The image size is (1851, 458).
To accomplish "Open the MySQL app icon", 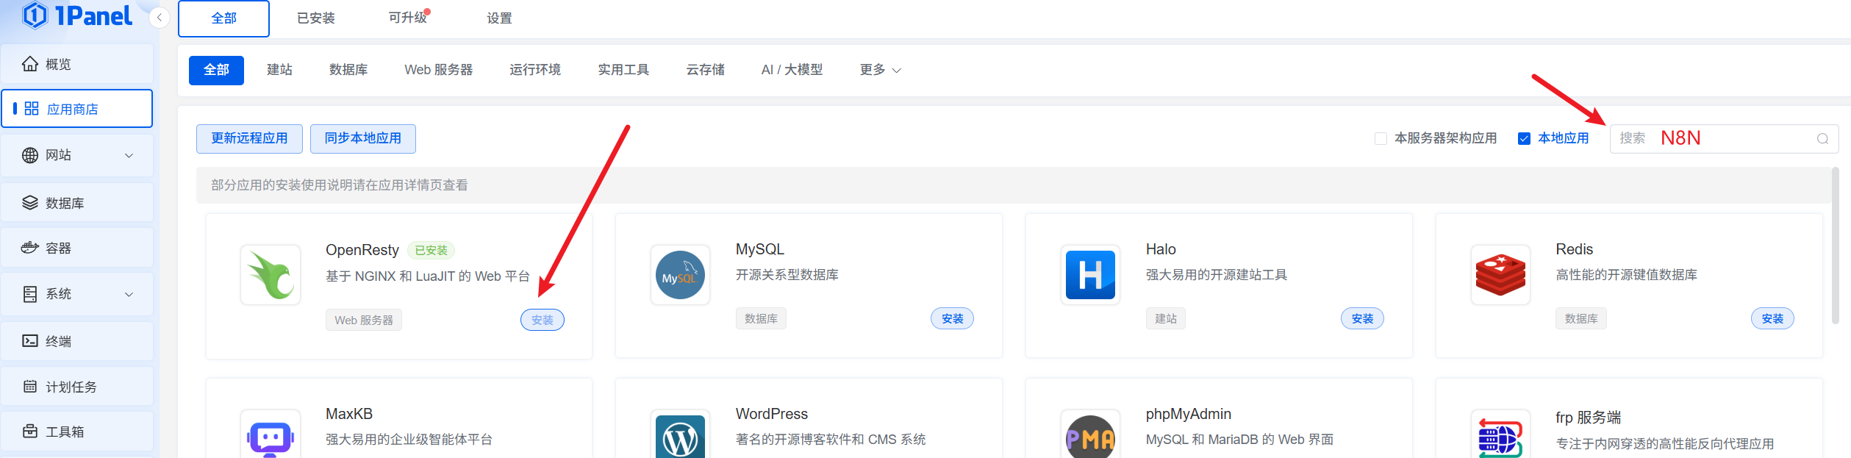I will click(680, 275).
